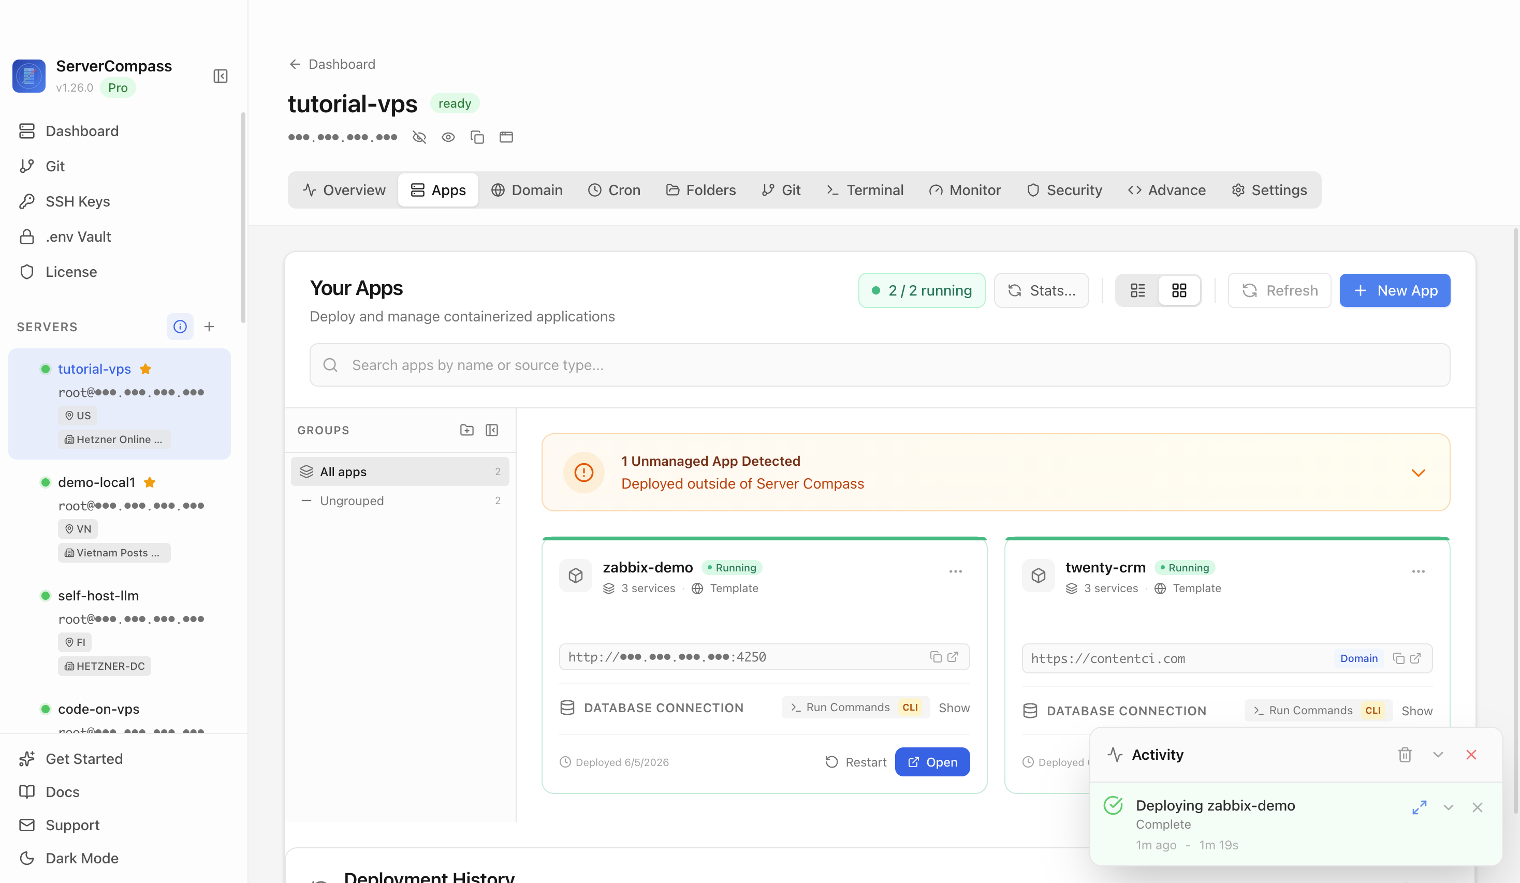The width and height of the screenshot is (1520, 883).
Task: Switch to the Overview tab
Action: (x=344, y=190)
